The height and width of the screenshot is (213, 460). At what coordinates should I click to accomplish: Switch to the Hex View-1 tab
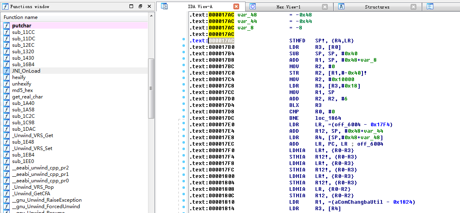tap(288, 7)
